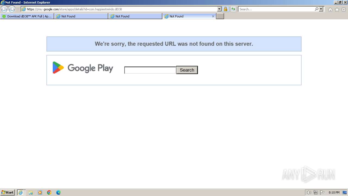The image size is (348, 196).
Task: Click the show desktop tray icon
Action: coord(345,192)
